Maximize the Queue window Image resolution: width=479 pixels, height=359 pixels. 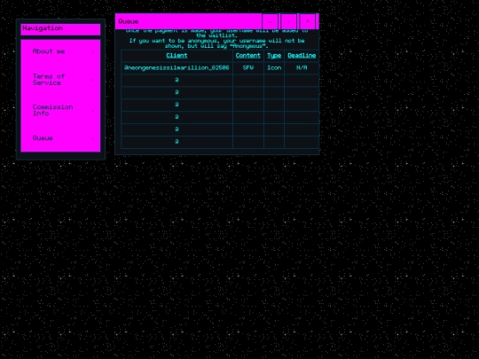288,21
